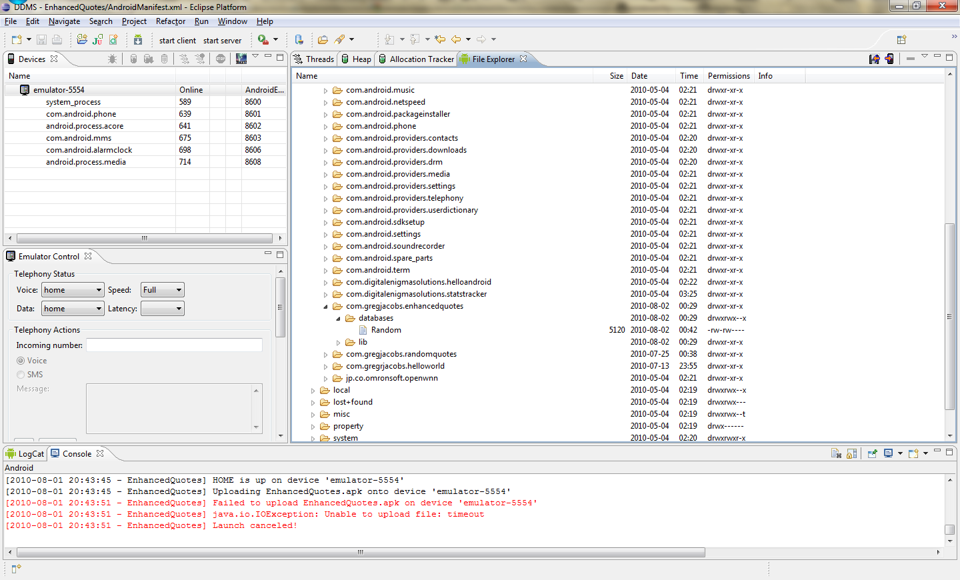The height and width of the screenshot is (580, 960).
Task: Click the Screen Capture icon in Devices
Action: coord(241,59)
